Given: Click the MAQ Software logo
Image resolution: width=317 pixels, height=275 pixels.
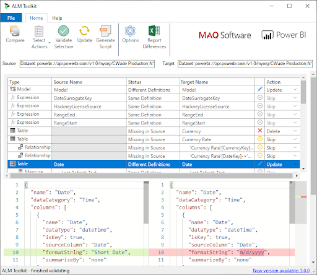Looking at the screenshot, I should [225, 35].
